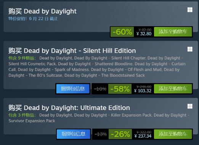Click the ¥ 237.34 bundle price
Screen dimensions: 199x145
pos(143,136)
